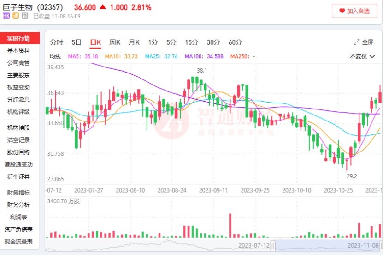
Task: Click the chevron next to 不复权
Action: click(x=372, y=56)
